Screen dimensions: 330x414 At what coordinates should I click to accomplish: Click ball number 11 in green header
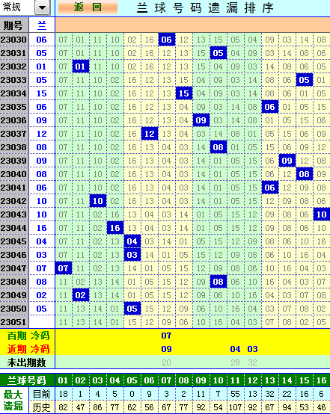(x=235, y=380)
